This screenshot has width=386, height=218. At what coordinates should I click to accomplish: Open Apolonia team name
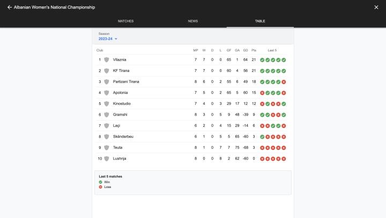pyautogui.click(x=121, y=93)
